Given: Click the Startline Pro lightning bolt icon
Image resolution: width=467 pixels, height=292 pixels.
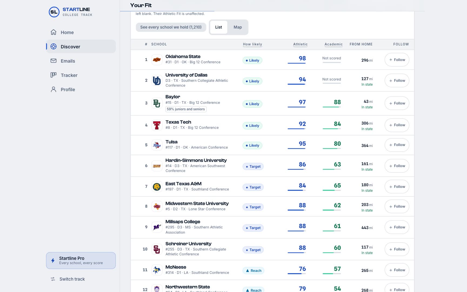Looking at the screenshot, I should 53,260.
